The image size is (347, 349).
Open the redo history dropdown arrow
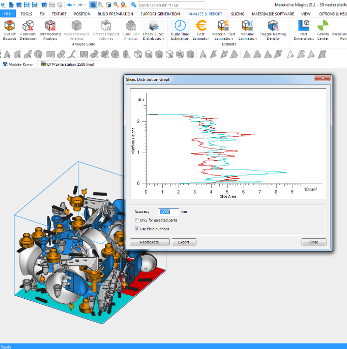click(85, 5)
